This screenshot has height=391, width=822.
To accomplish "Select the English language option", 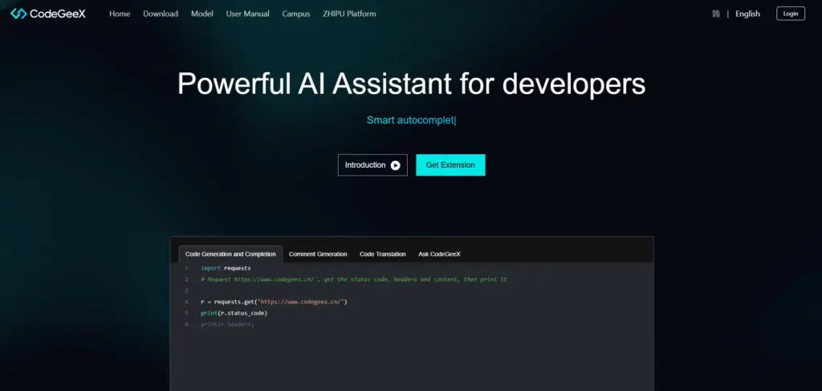I will tap(747, 14).
